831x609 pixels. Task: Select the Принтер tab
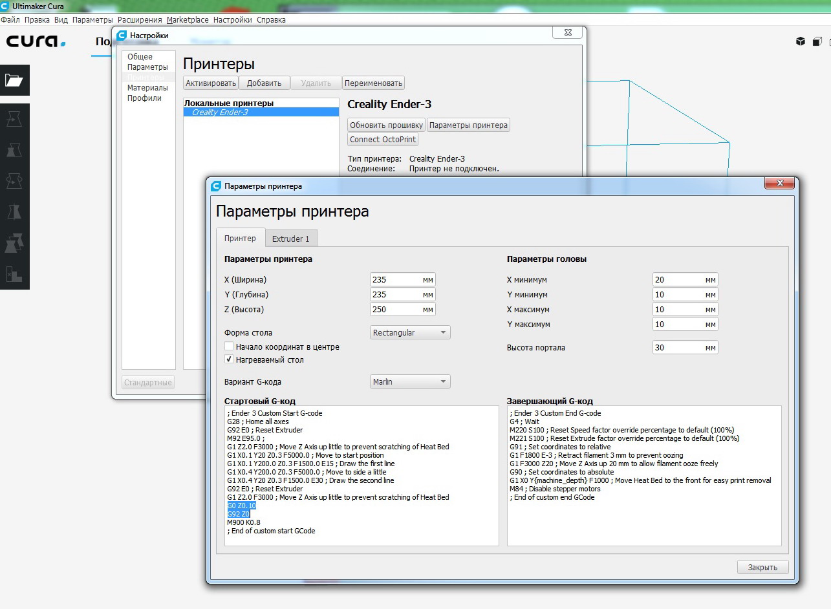pos(240,238)
